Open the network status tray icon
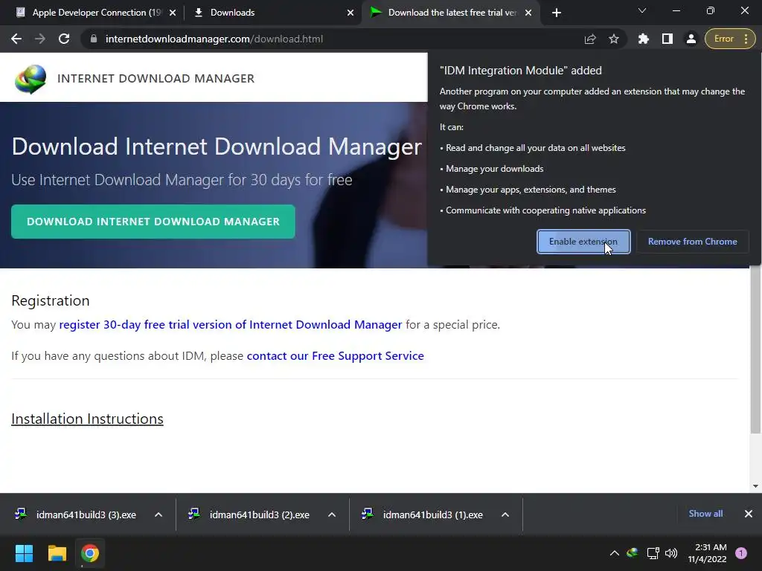Image resolution: width=762 pixels, height=571 pixels. tap(653, 553)
